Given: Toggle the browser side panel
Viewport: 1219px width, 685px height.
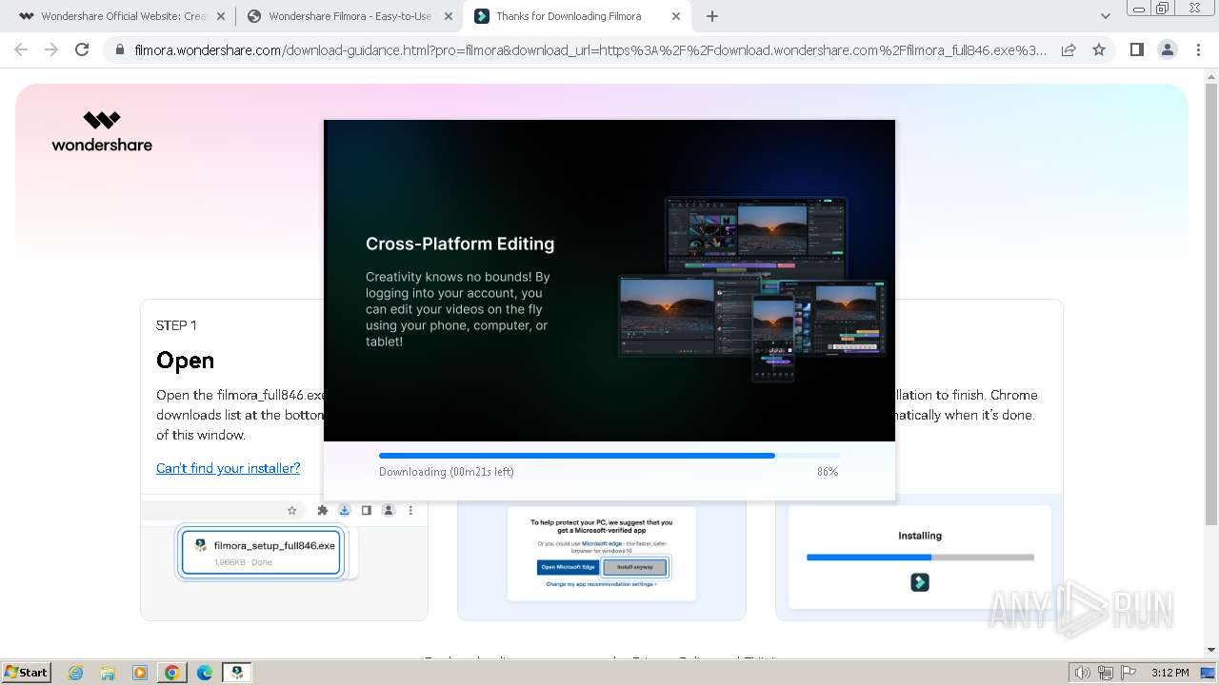Looking at the screenshot, I should click(x=1136, y=49).
